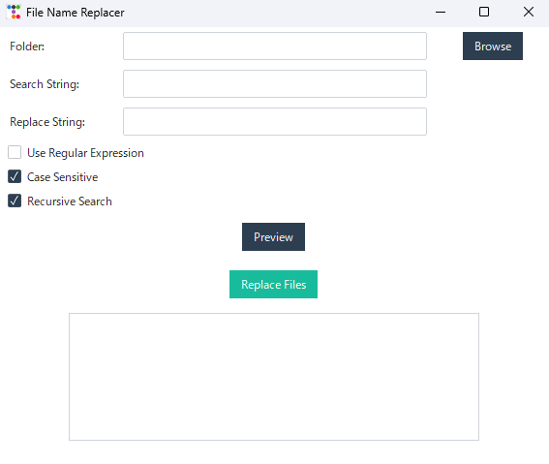Click the File Name Replacer app icon
Viewport: 549px width, 464px height.
(x=14, y=12)
